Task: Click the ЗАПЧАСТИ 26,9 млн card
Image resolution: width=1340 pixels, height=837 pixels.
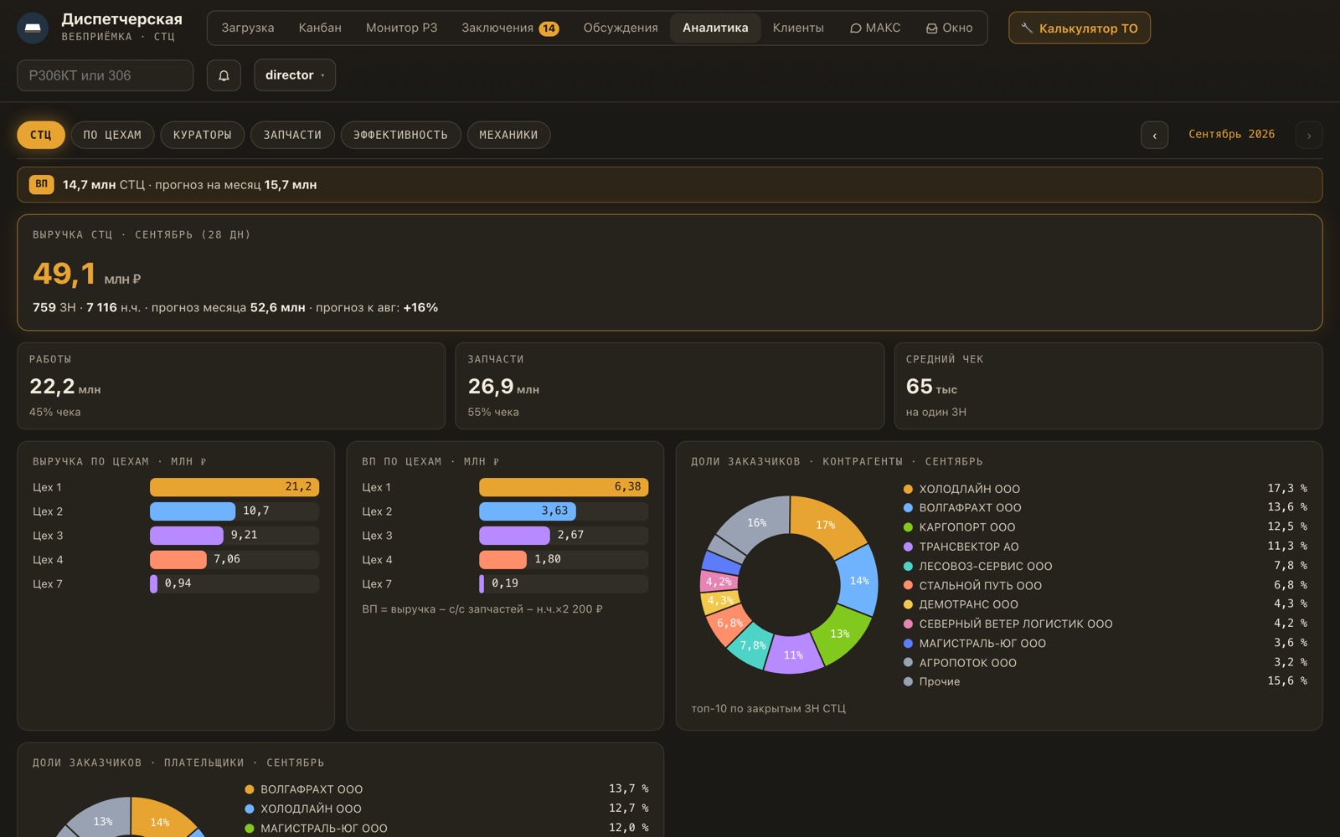Action: click(669, 386)
